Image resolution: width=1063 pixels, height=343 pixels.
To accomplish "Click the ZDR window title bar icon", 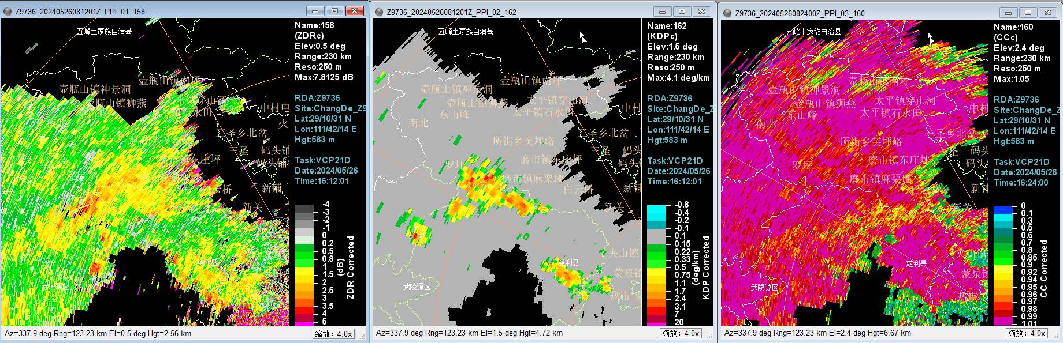I will coord(8,12).
